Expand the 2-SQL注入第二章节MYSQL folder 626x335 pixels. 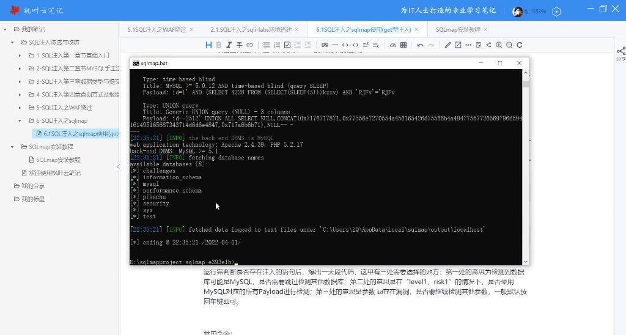point(20,68)
